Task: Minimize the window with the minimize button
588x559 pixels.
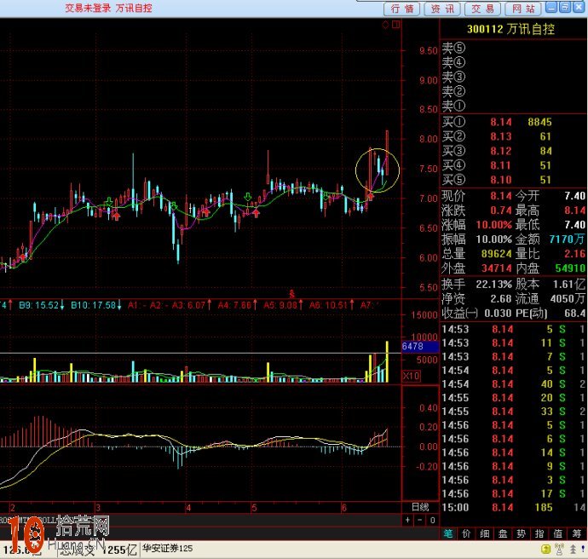Action: (551, 7)
